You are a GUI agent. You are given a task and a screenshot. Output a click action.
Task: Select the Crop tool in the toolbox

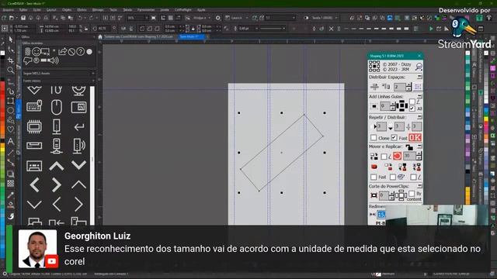(x=11, y=60)
